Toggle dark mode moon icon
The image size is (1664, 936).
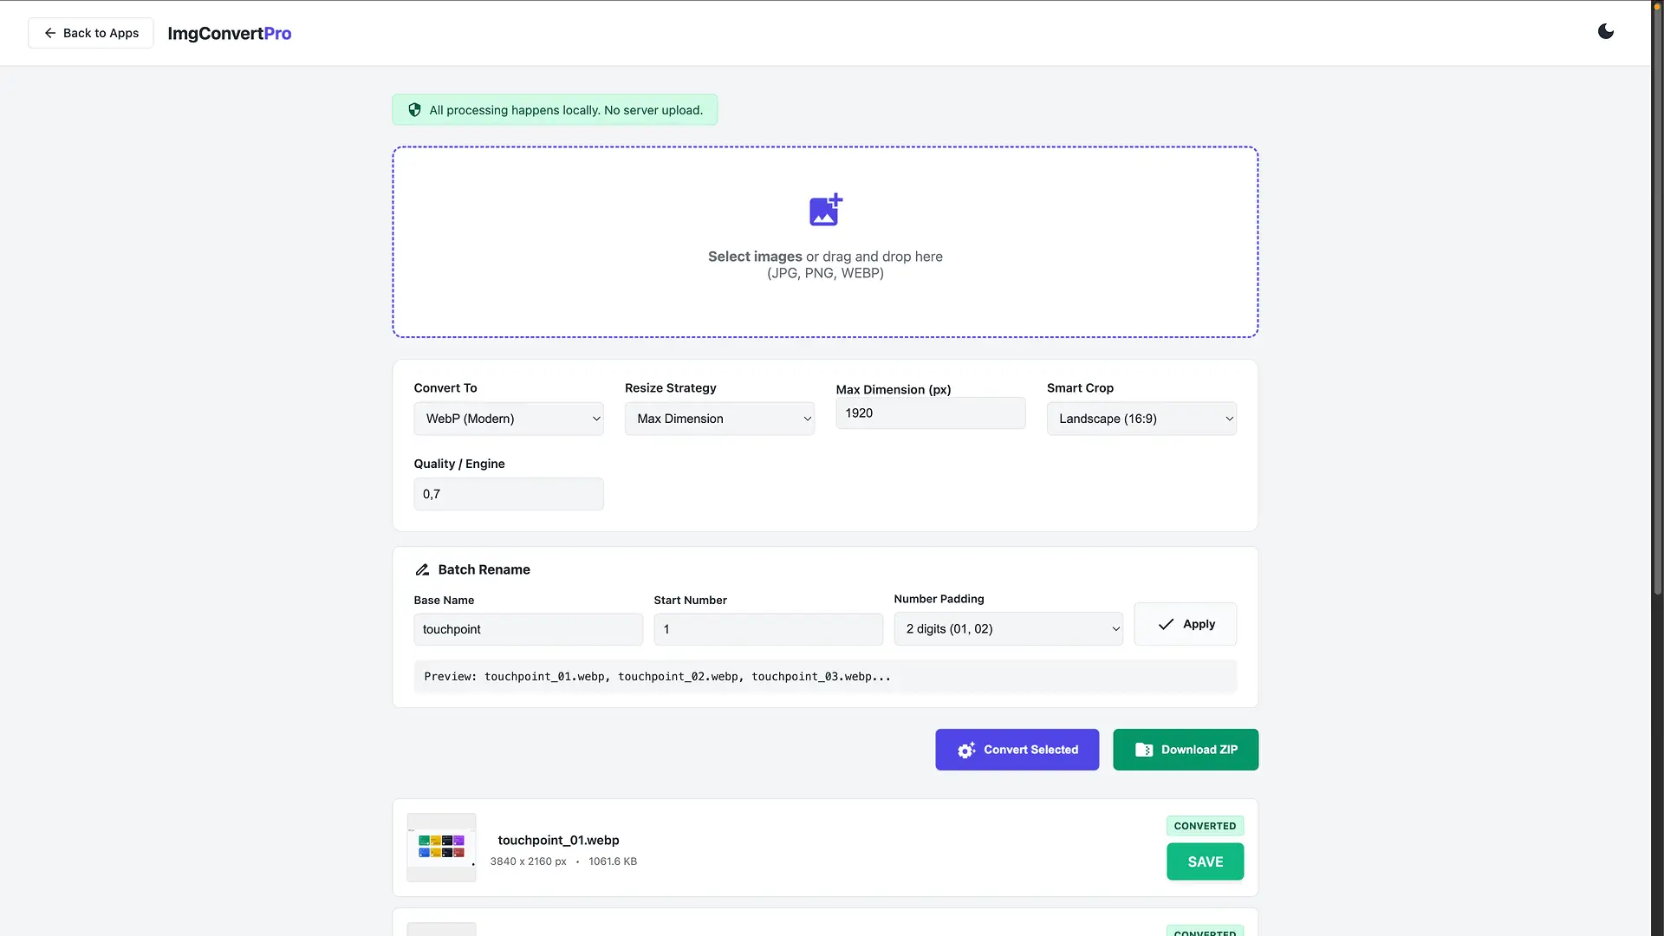pos(1605,32)
